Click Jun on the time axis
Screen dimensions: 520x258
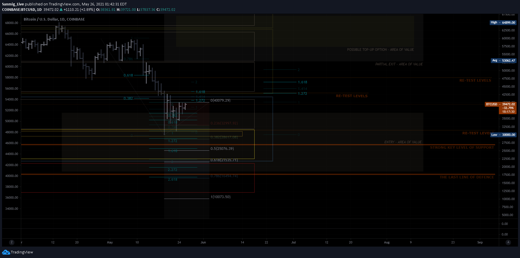point(203,242)
